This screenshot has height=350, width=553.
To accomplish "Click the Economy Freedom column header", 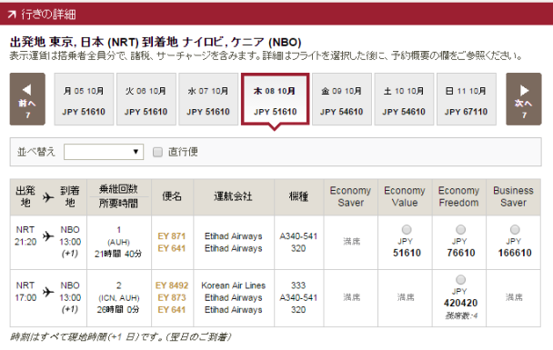I will click(x=458, y=196).
